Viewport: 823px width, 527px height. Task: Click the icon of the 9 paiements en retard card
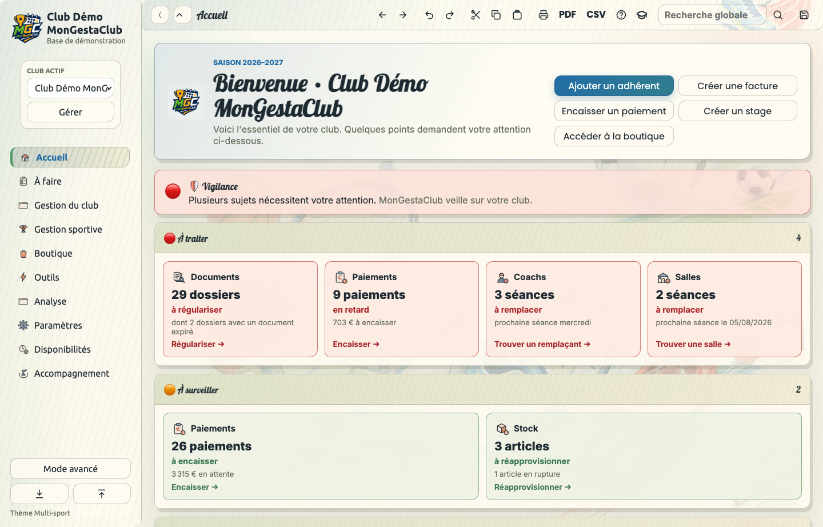[x=341, y=277]
